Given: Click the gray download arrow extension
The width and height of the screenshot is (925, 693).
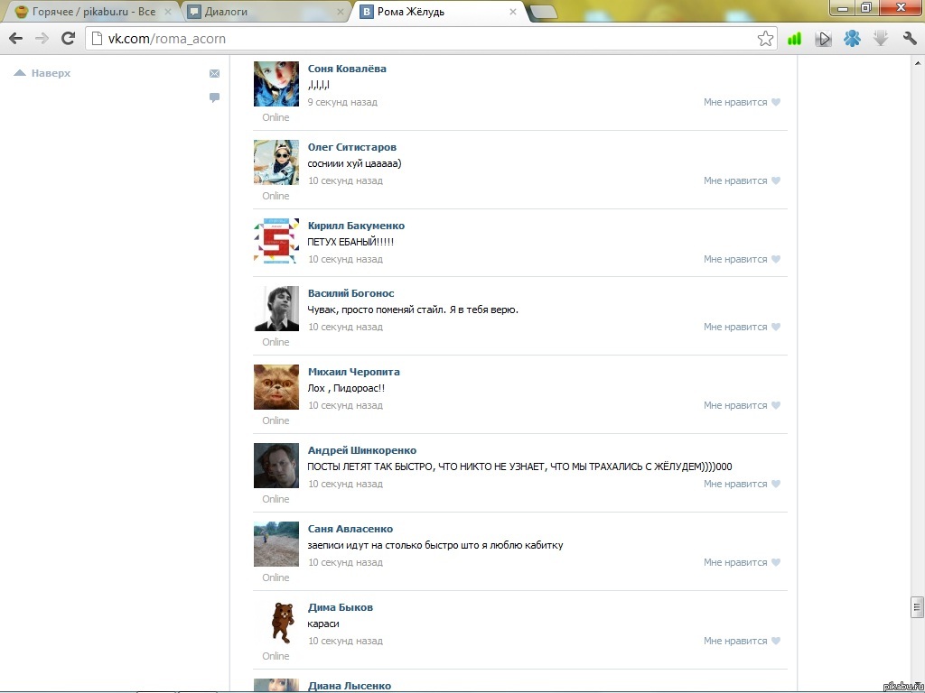Looking at the screenshot, I should coord(881,39).
